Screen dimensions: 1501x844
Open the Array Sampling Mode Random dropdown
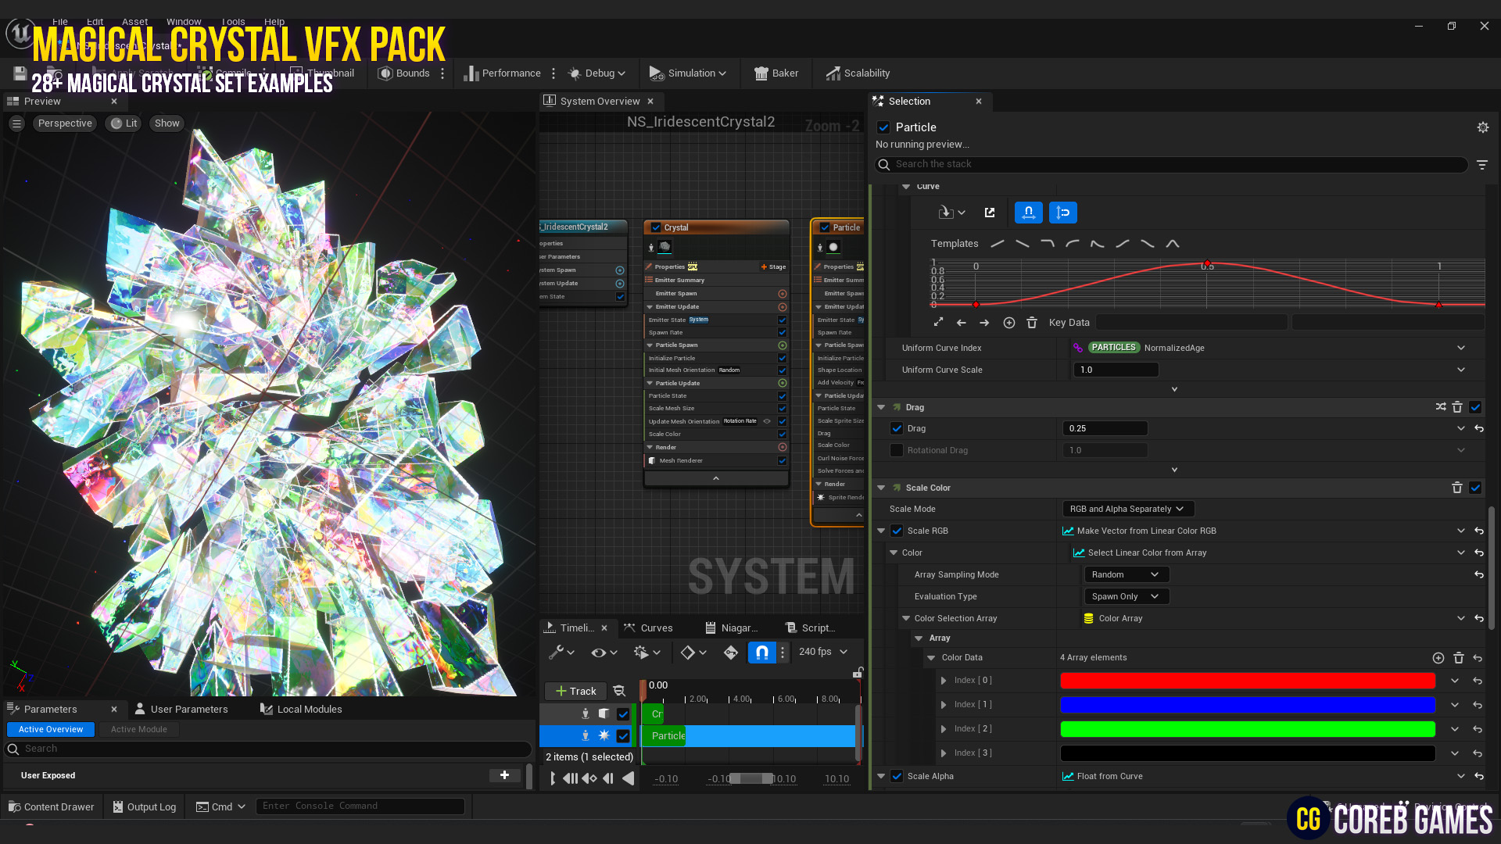pos(1126,574)
